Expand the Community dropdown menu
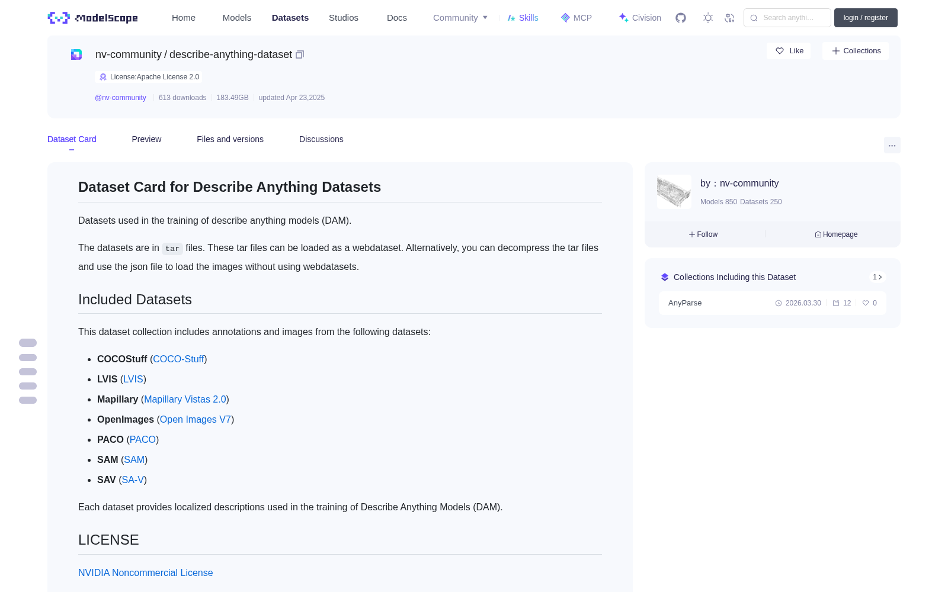The width and height of the screenshot is (948, 592). [x=460, y=18]
